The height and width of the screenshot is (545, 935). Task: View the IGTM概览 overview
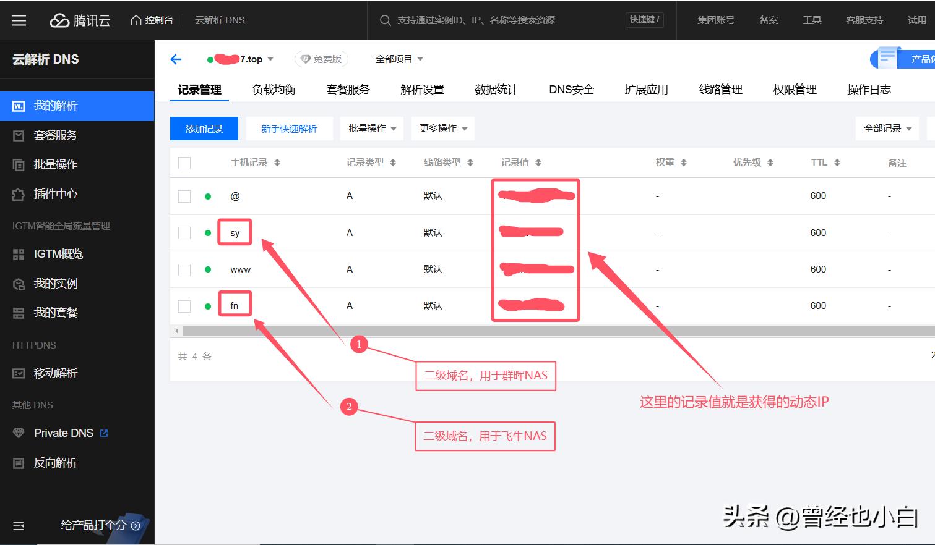coord(59,253)
